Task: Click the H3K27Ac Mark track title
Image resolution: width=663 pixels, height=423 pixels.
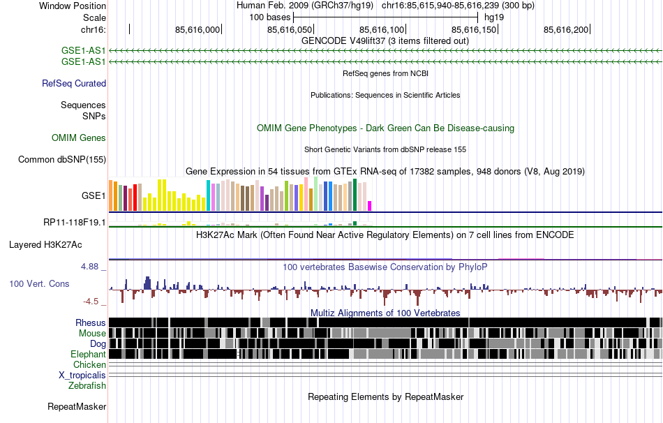Action: click(x=385, y=235)
